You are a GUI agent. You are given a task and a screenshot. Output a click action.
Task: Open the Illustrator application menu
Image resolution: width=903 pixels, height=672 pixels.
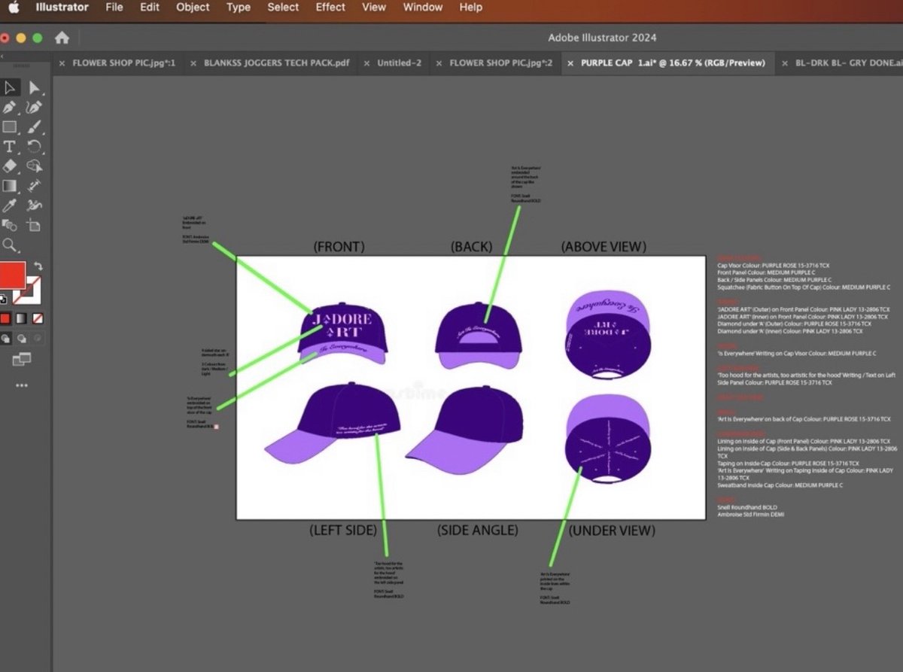(x=62, y=8)
